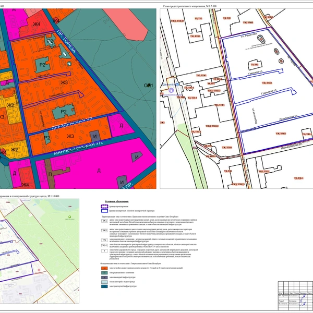Select the dark blue transport infrastructure legend swatch
The height and width of the screenshot is (313, 313).
click(x=104, y=286)
